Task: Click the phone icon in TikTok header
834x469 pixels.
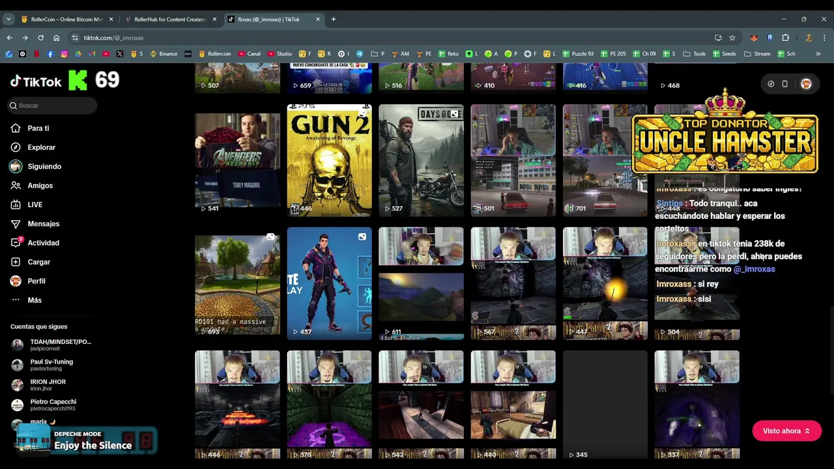Action: pyautogui.click(x=784, y=84)
